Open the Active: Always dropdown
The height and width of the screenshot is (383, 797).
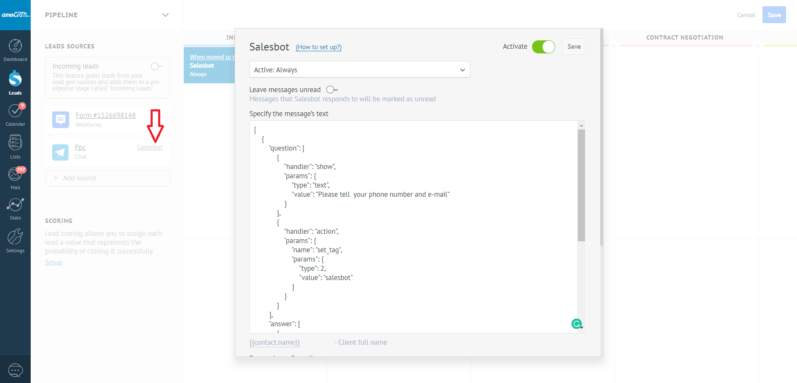(360, 70)
